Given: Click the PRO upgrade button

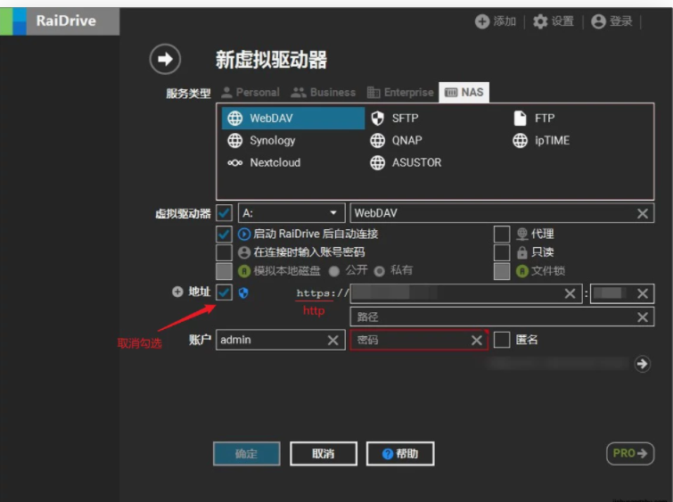Looking at the screenshot, I should (630, 454).
